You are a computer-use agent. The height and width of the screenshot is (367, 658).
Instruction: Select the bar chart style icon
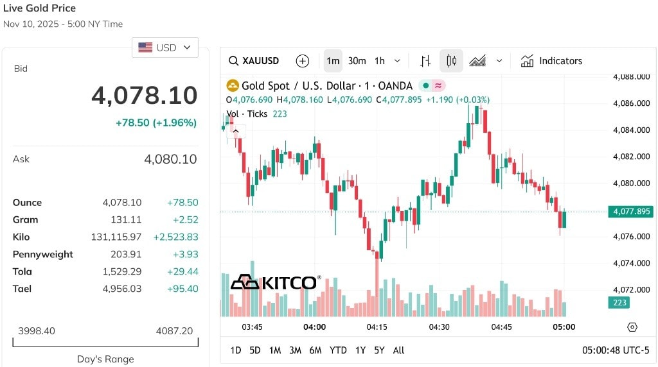[425, 61]
